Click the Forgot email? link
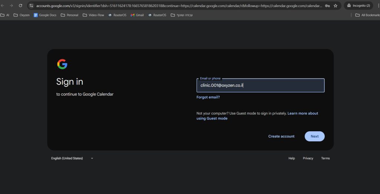 pos(208,97)
